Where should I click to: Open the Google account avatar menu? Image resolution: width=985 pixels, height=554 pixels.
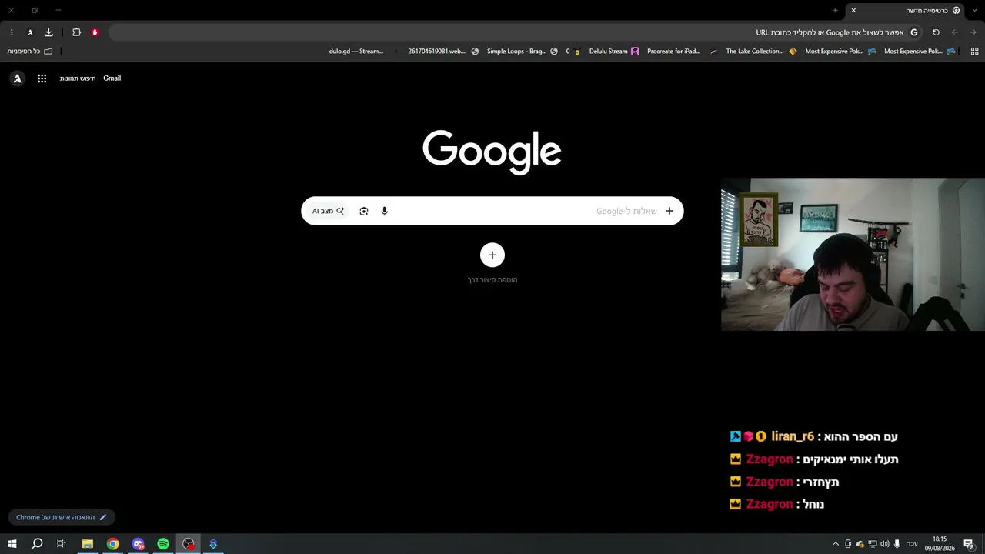18,78
